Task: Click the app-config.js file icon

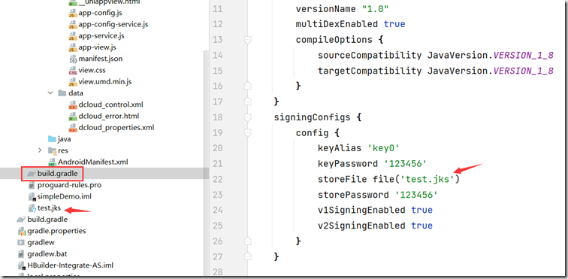Action: 72,14
